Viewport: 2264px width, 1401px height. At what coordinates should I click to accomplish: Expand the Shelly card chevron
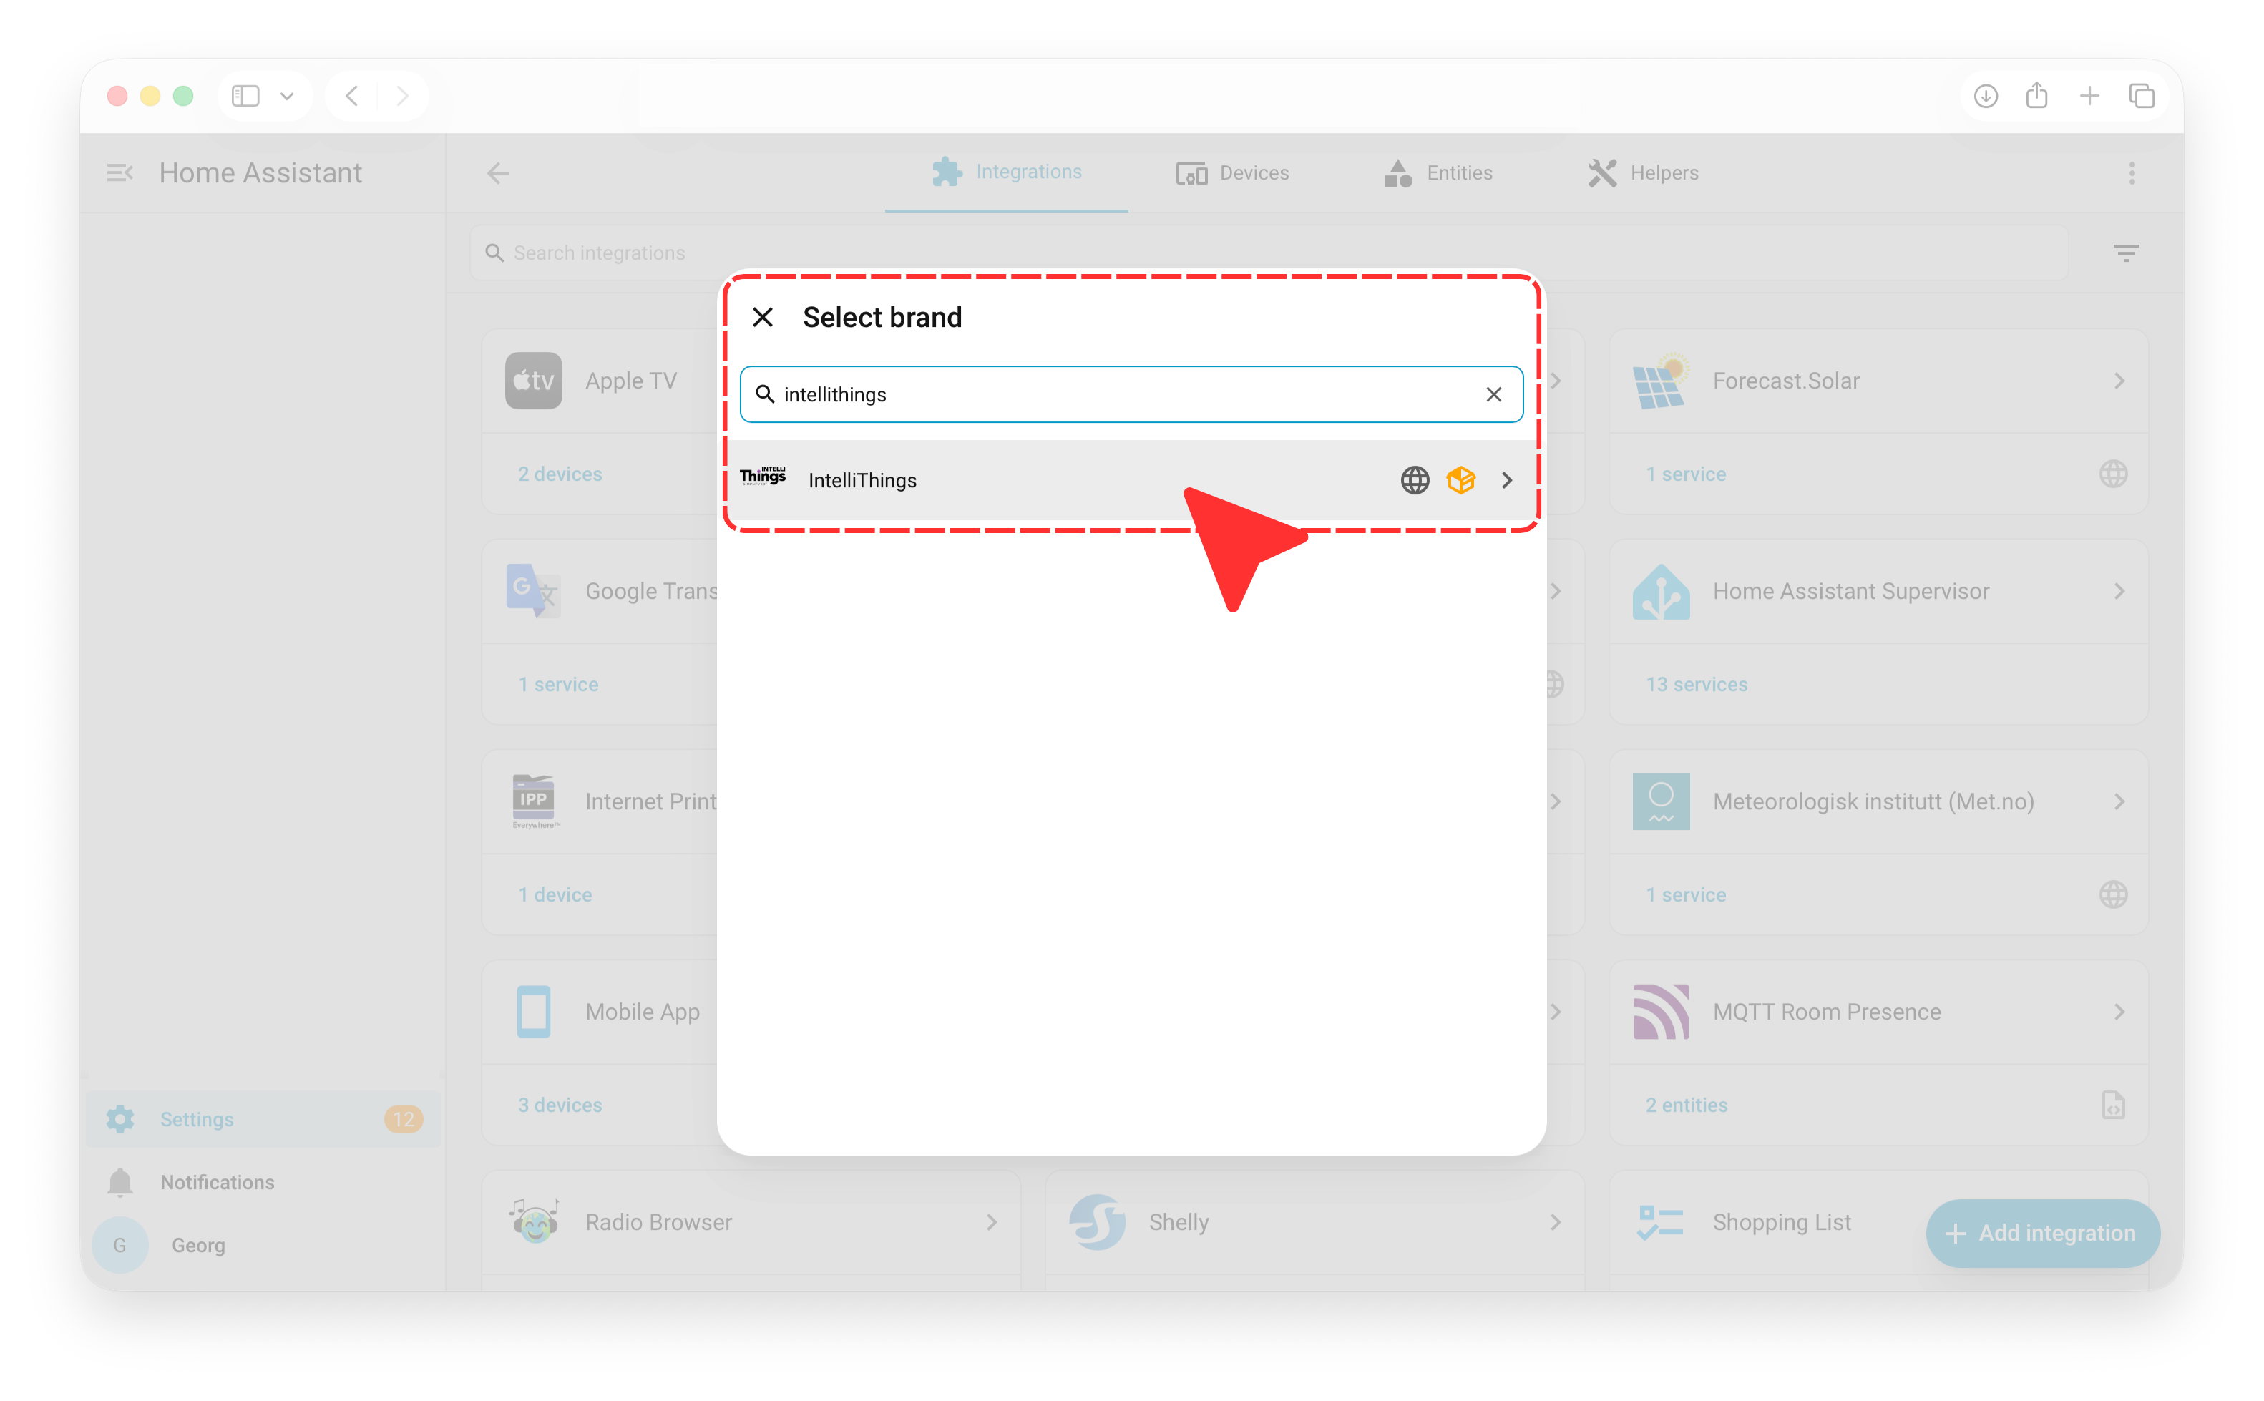tap(1554, 1222)
